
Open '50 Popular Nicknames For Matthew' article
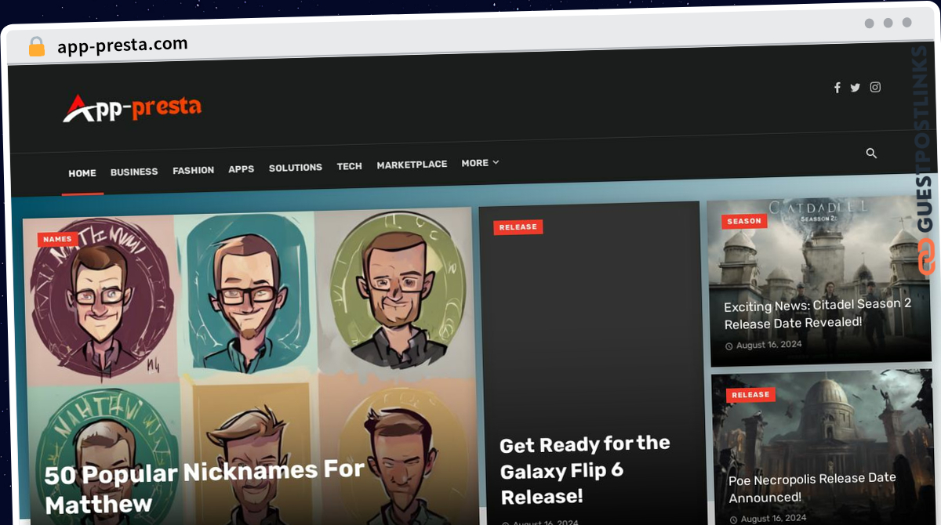pos(204,487)
